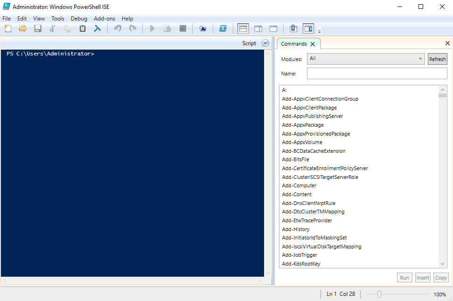Image resolution: width=453 pixels, height=301 pixels.
Task: Click the Paste clipboard icon
Action: pyautogui.click(x=83, y=28)
